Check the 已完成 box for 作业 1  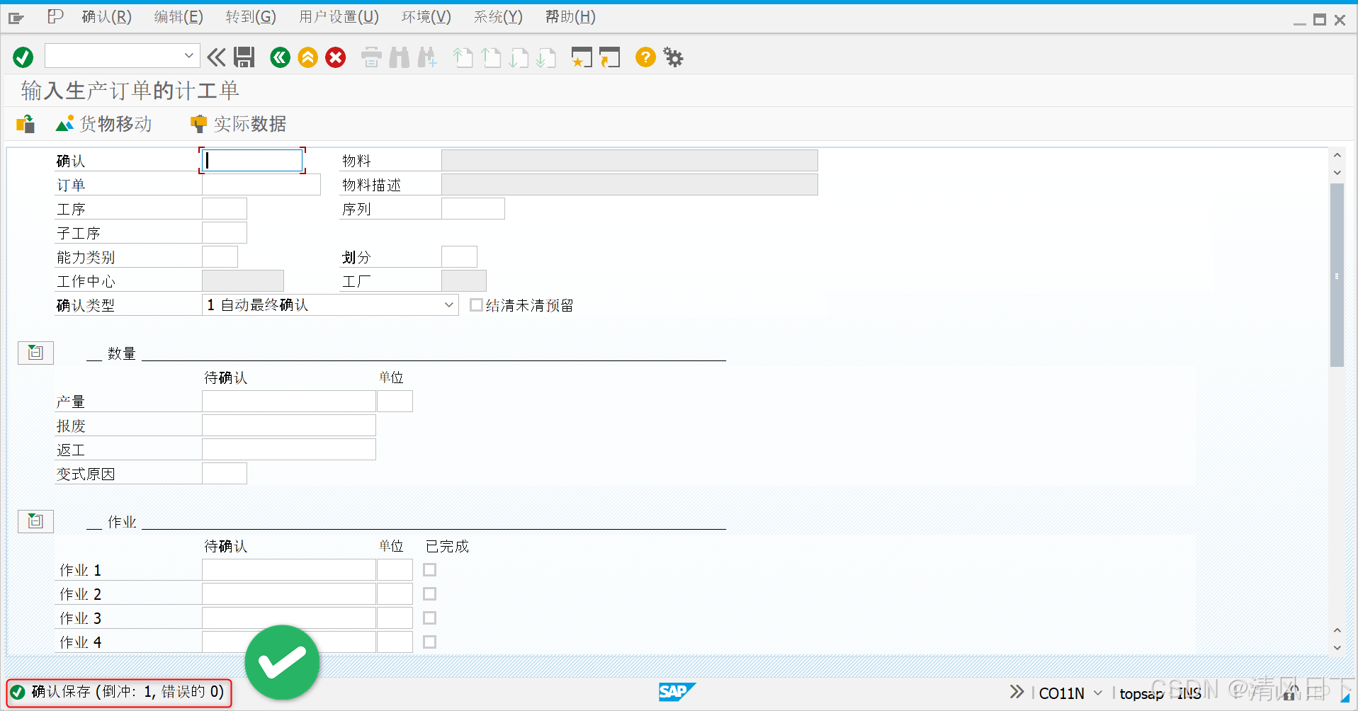tap(429, 569)
